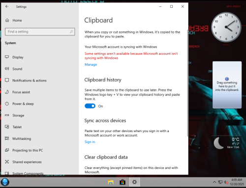Click the 0°C temperature in weather gadget
Image resolution: width=246 pixels, height=188 pixels.
coord(236,139)
